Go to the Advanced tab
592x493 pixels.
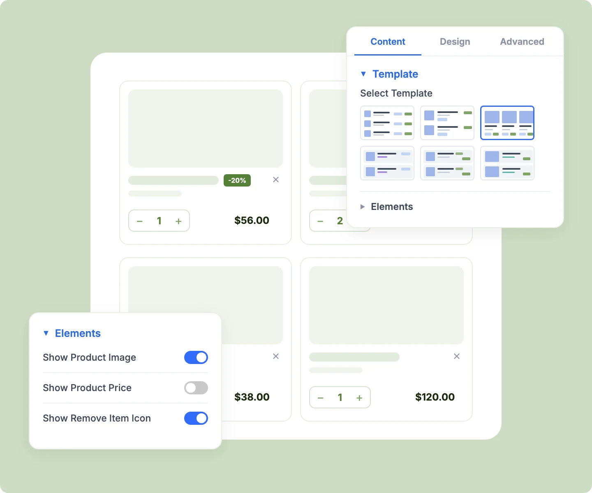coord(522,41)
